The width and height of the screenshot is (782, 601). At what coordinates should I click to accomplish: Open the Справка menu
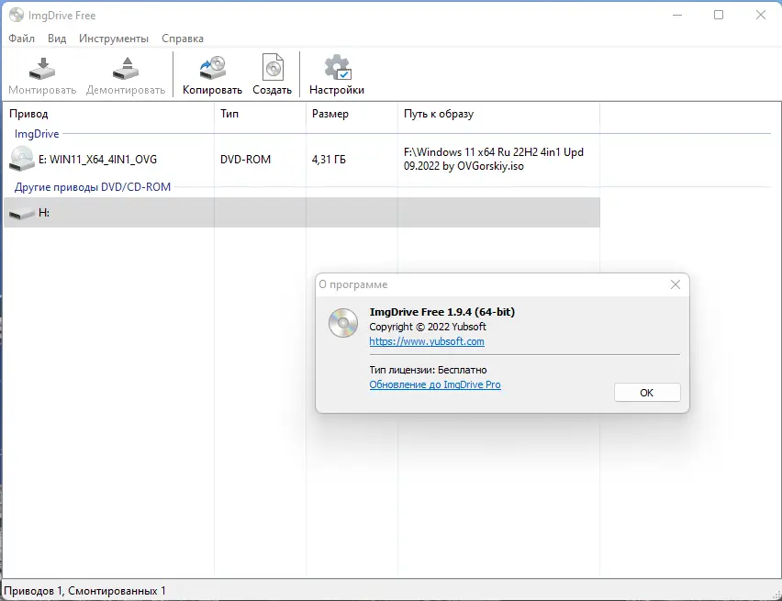coord(183,39)
